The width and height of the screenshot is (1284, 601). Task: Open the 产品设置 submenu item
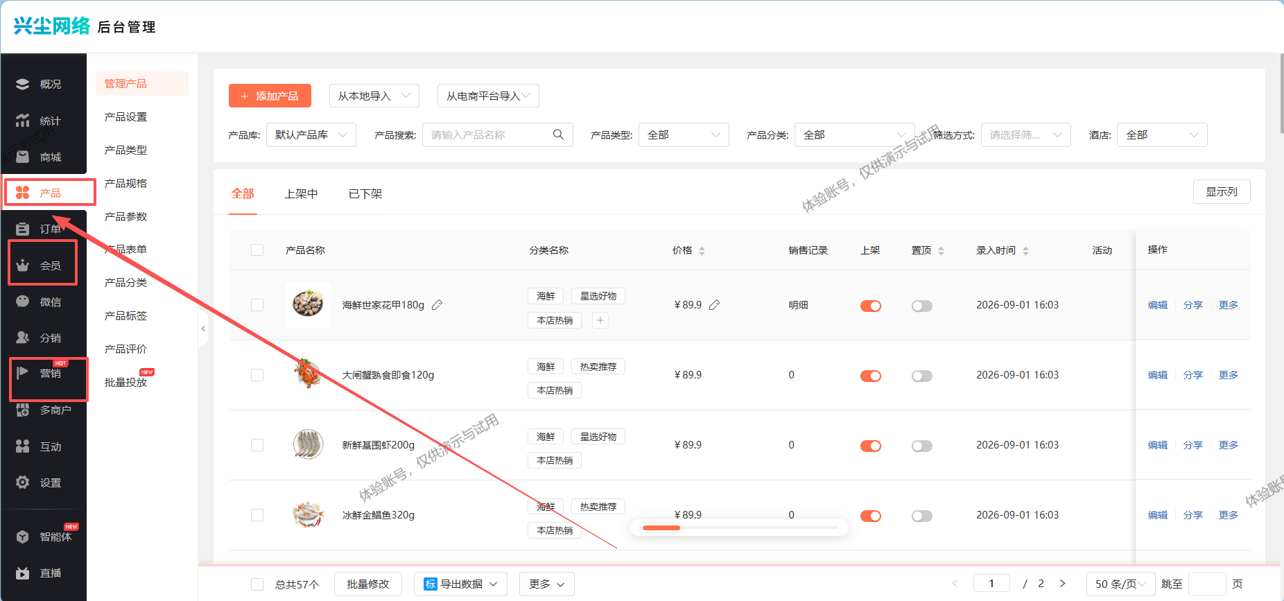click(125, 116)
